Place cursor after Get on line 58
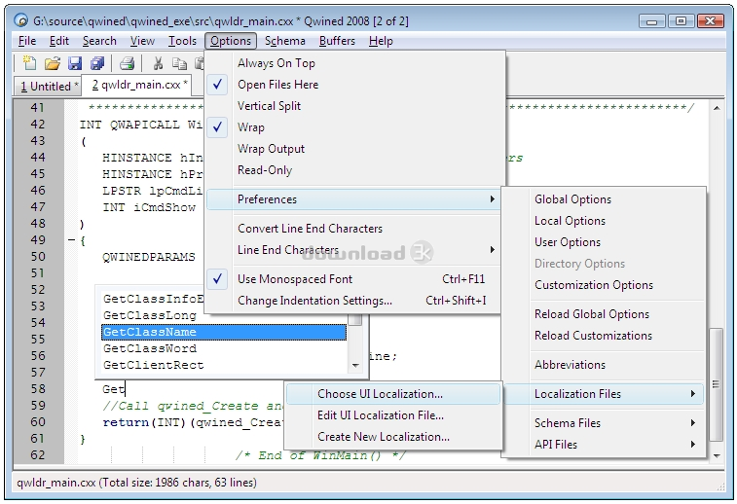This screenshot has width=737, height=504. [126, 389]
